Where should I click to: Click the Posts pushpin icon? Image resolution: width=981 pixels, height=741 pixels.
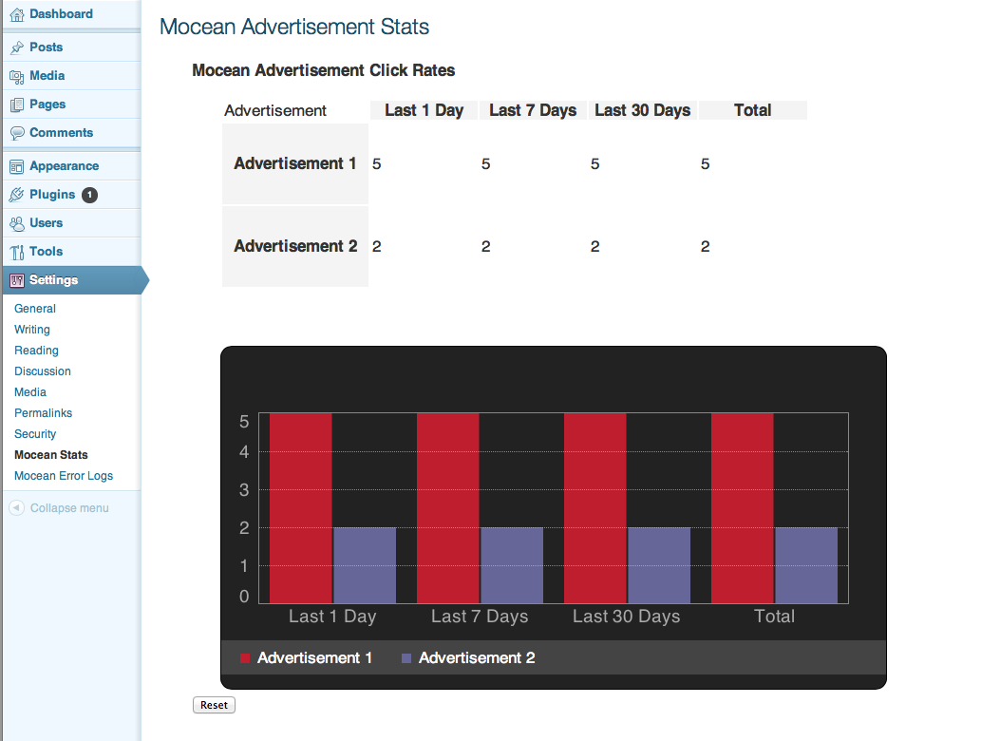point(17,47)
